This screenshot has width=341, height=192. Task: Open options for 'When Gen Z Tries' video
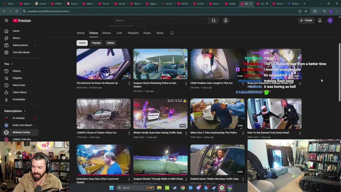click(x=243, y=133)
